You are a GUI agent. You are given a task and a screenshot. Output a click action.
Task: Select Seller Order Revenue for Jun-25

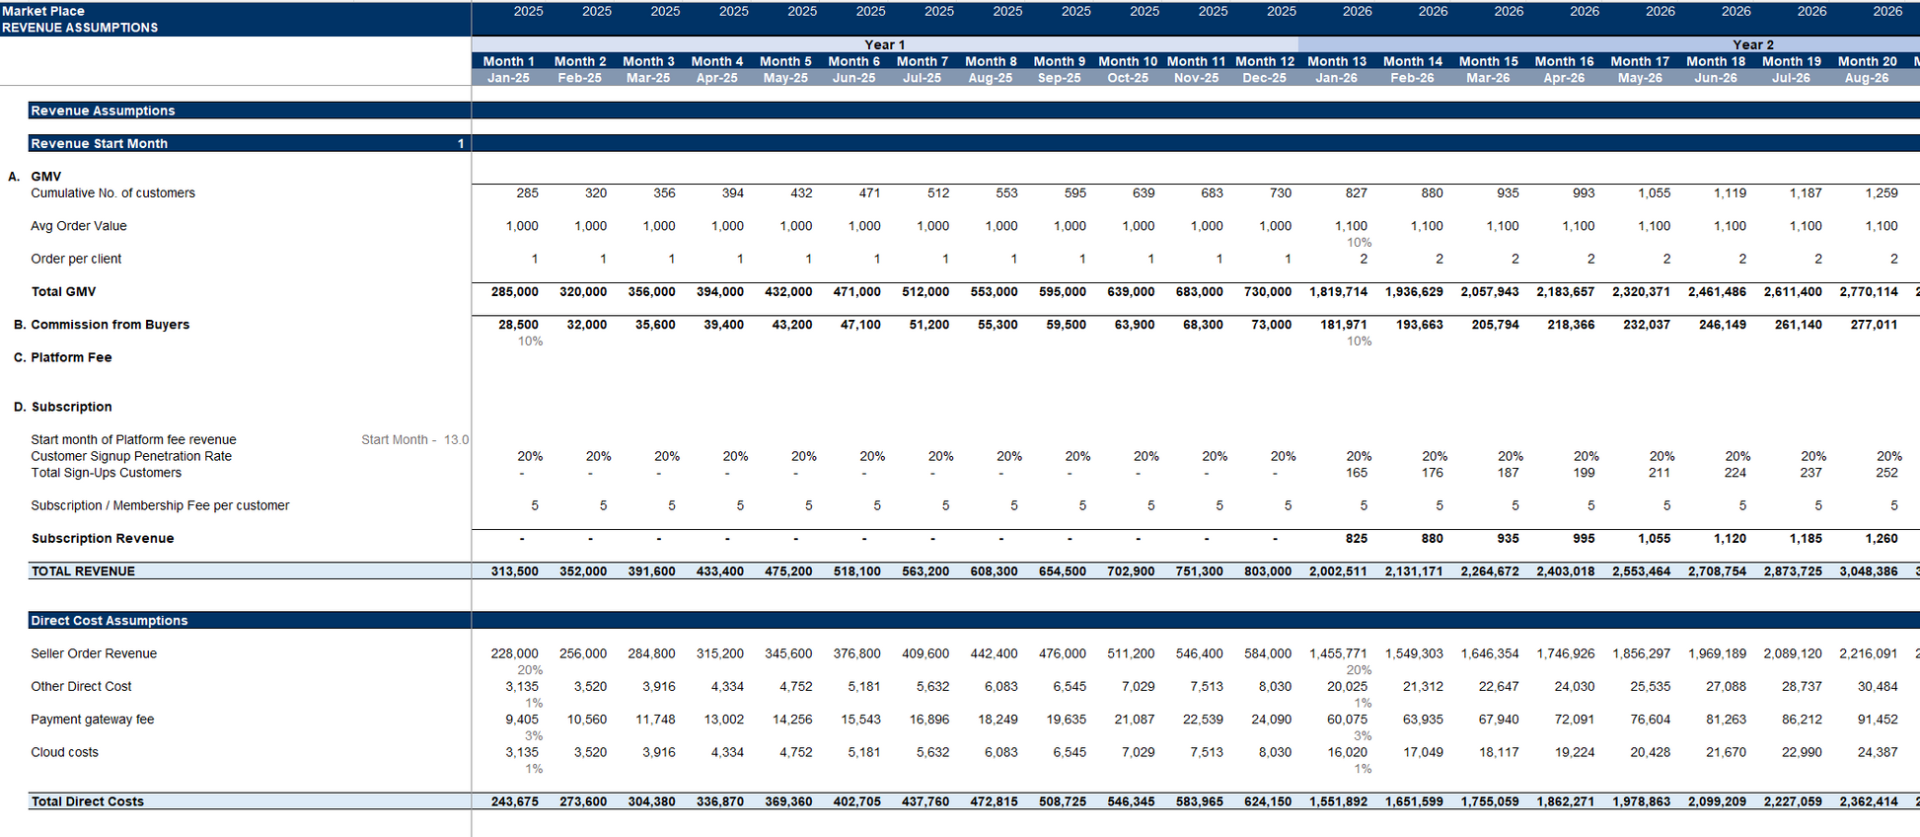[856, 653]
